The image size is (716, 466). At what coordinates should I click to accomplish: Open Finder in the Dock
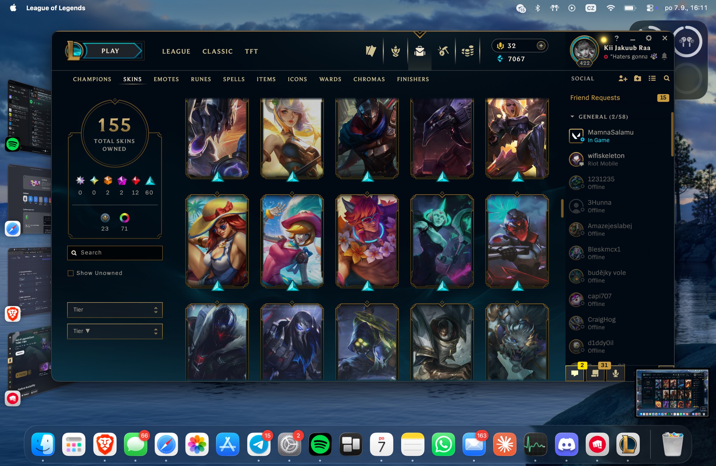point(43,444)
